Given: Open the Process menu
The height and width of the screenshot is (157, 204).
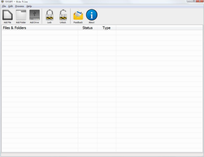Looking at the screenshot, I should click(x=20, y=6).
